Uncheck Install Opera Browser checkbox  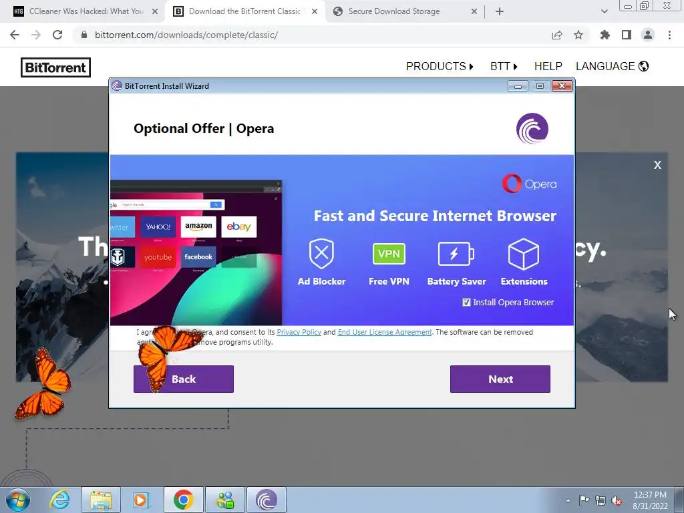click(466, 303)
